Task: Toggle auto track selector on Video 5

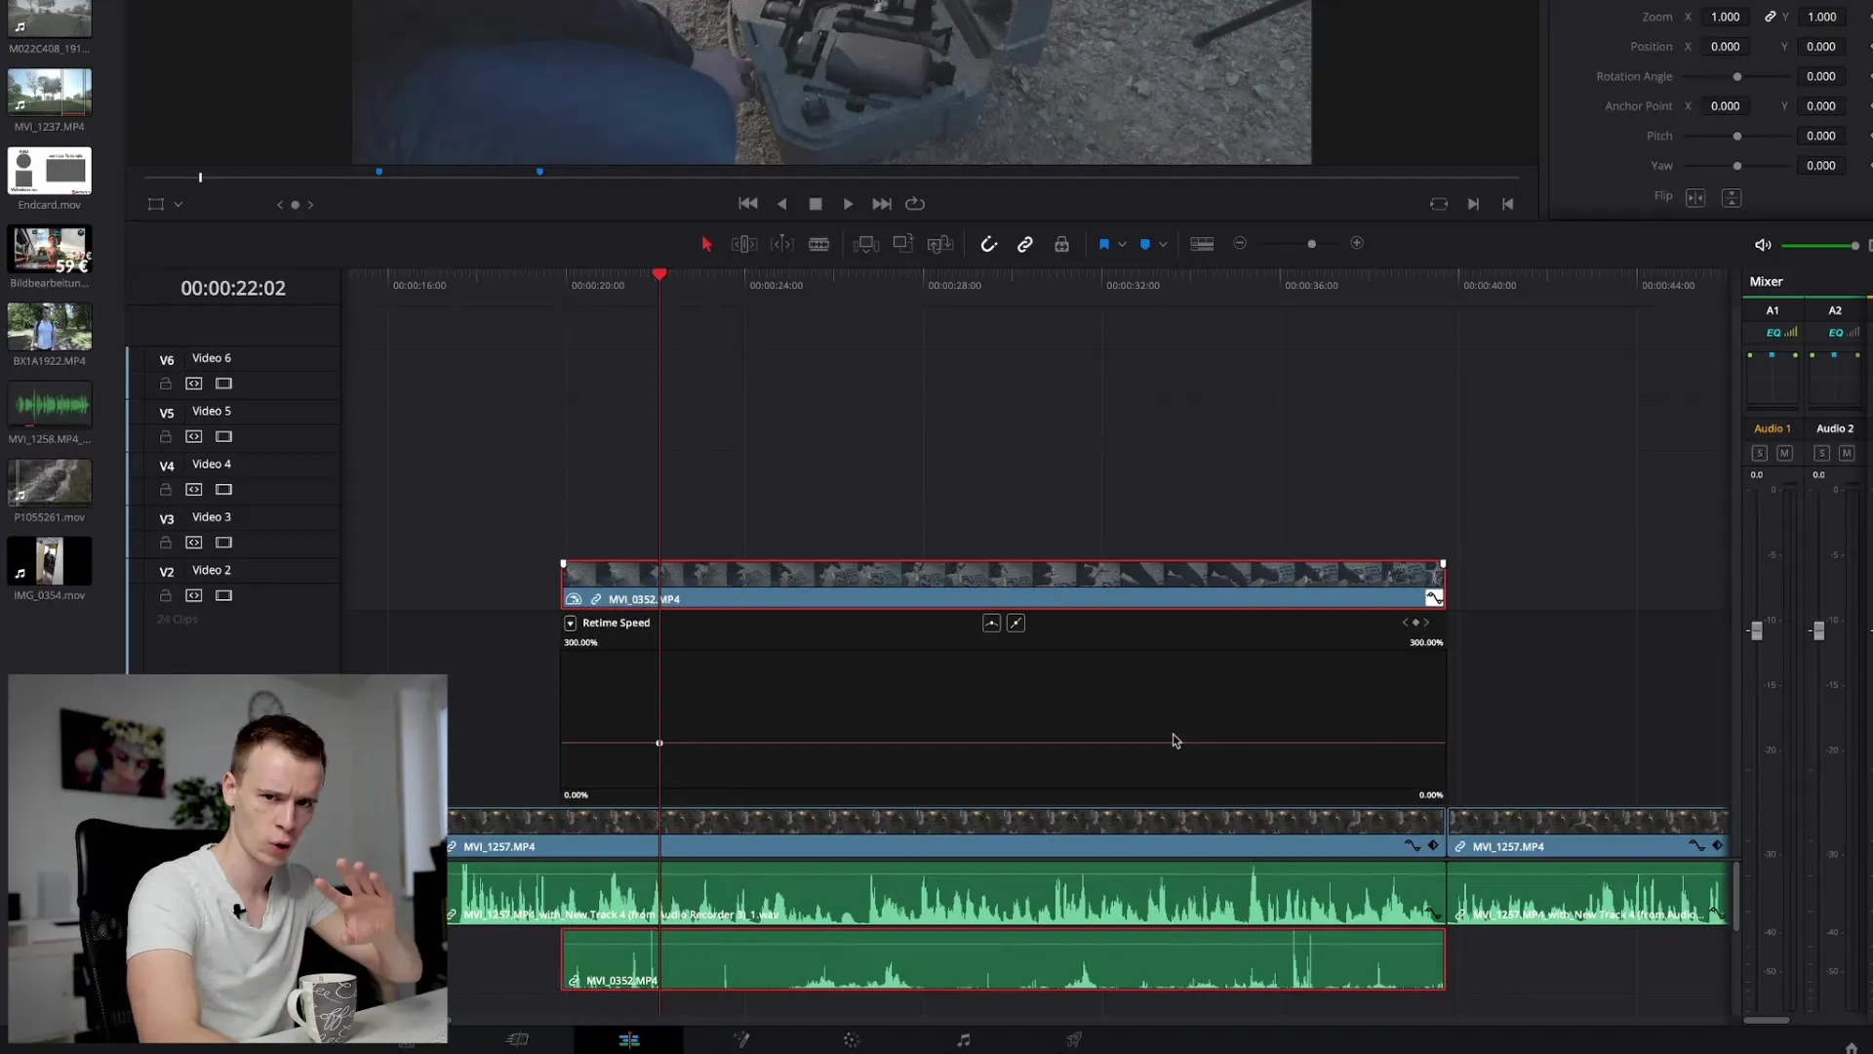Action: pyautogui.click(x=194, y=436)
